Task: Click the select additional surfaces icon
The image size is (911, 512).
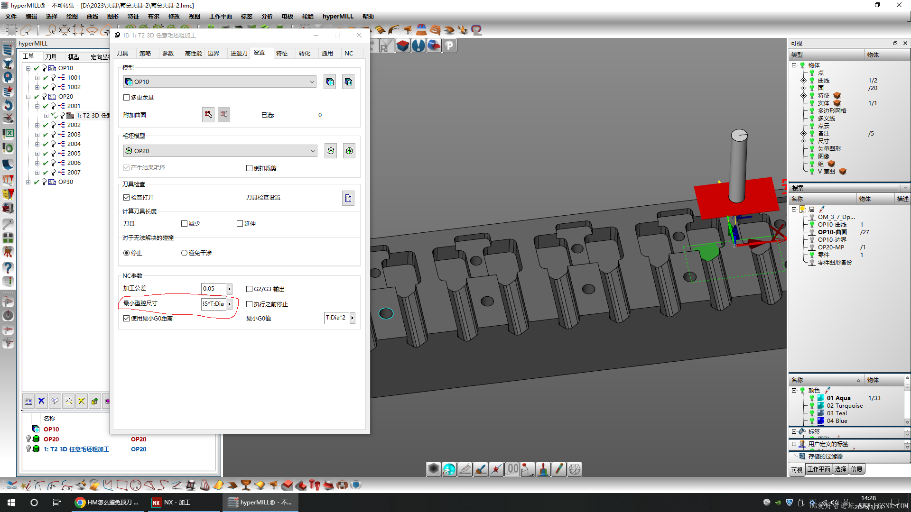Action: click(208, 114)
